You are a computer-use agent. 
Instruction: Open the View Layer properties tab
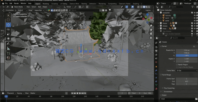pos(156,55)
